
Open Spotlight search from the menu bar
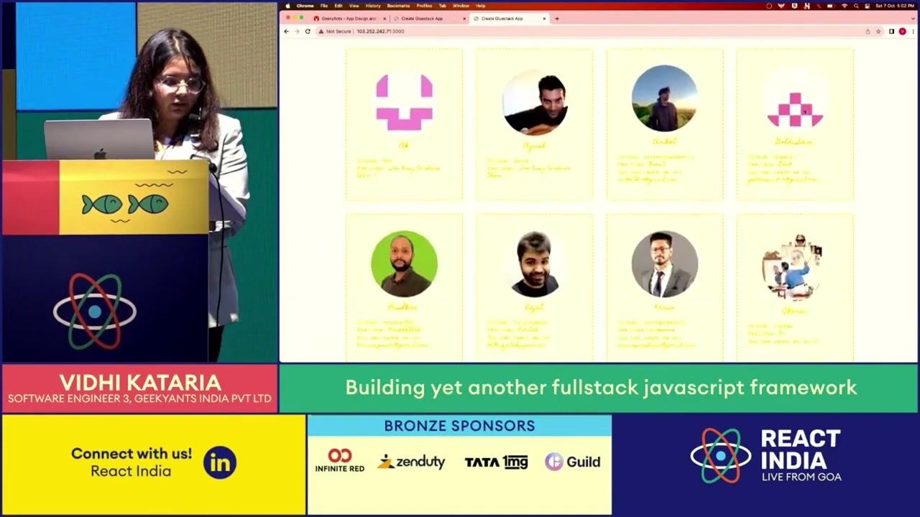click(856, 6)
